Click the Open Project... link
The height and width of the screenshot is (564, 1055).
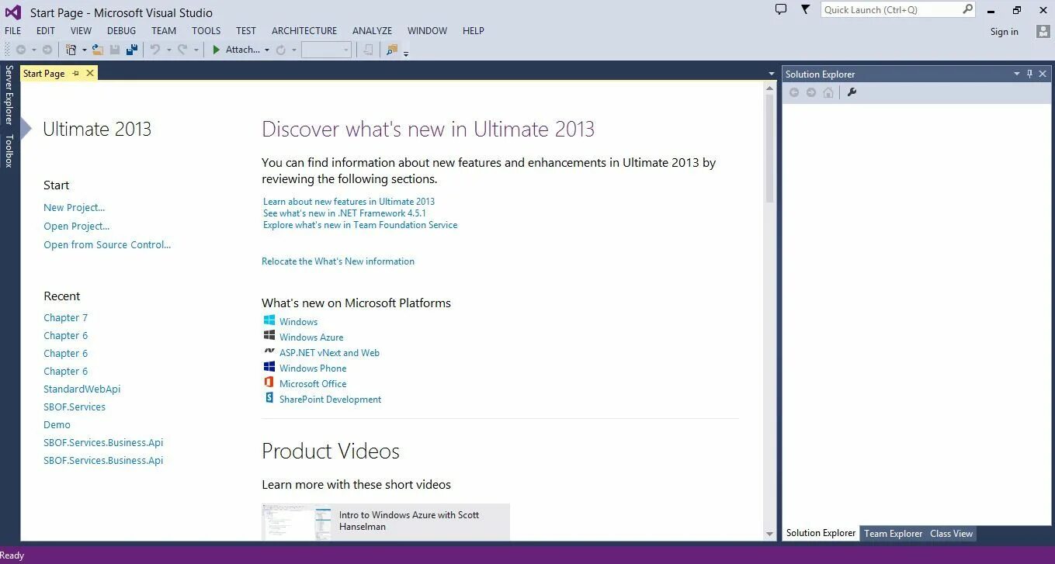point(77,226)
